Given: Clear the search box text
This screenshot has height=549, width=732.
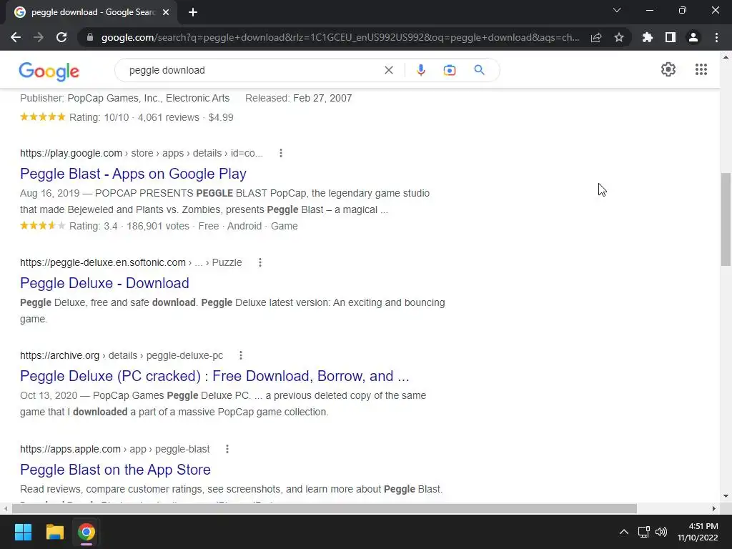Looking at the screenshot, I should click(388, 70).
